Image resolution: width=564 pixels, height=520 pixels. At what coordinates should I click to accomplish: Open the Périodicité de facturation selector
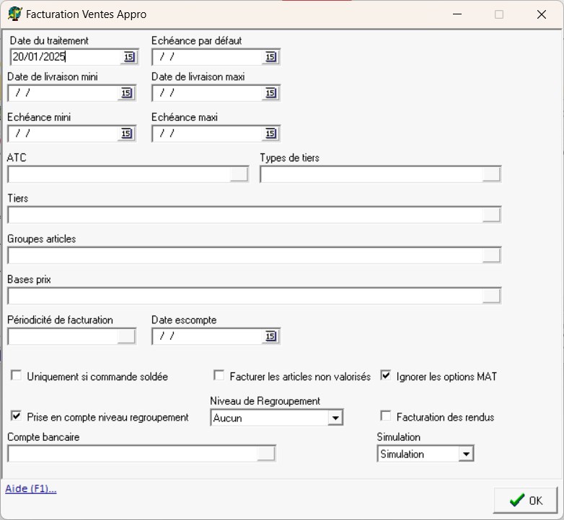[x=126, y=336]
